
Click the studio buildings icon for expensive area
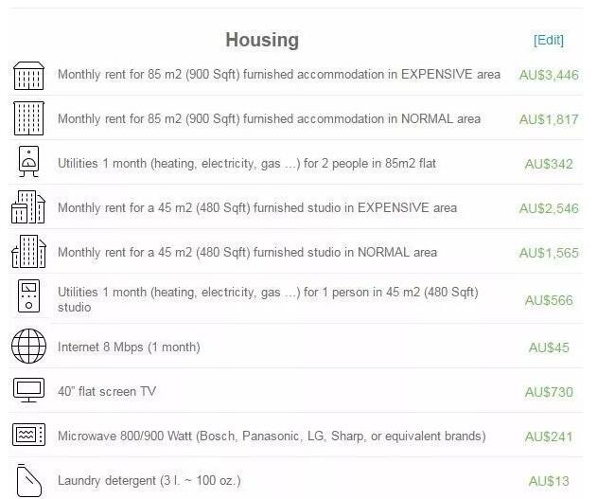(28, 207)
